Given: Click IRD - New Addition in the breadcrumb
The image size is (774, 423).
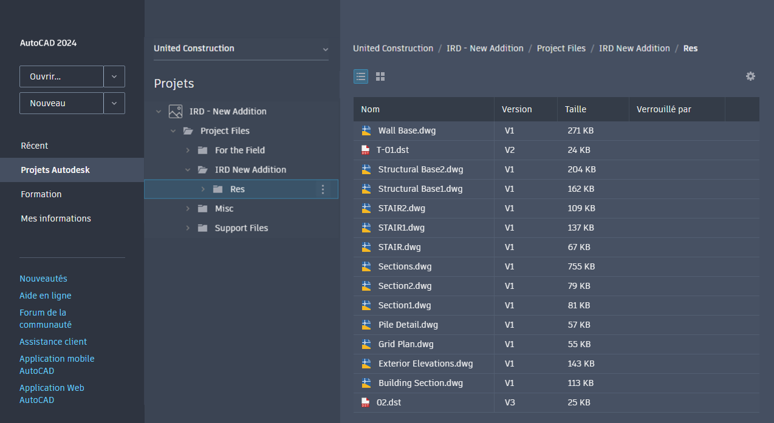Looking at the screenshot, I should tap(485, 48).
